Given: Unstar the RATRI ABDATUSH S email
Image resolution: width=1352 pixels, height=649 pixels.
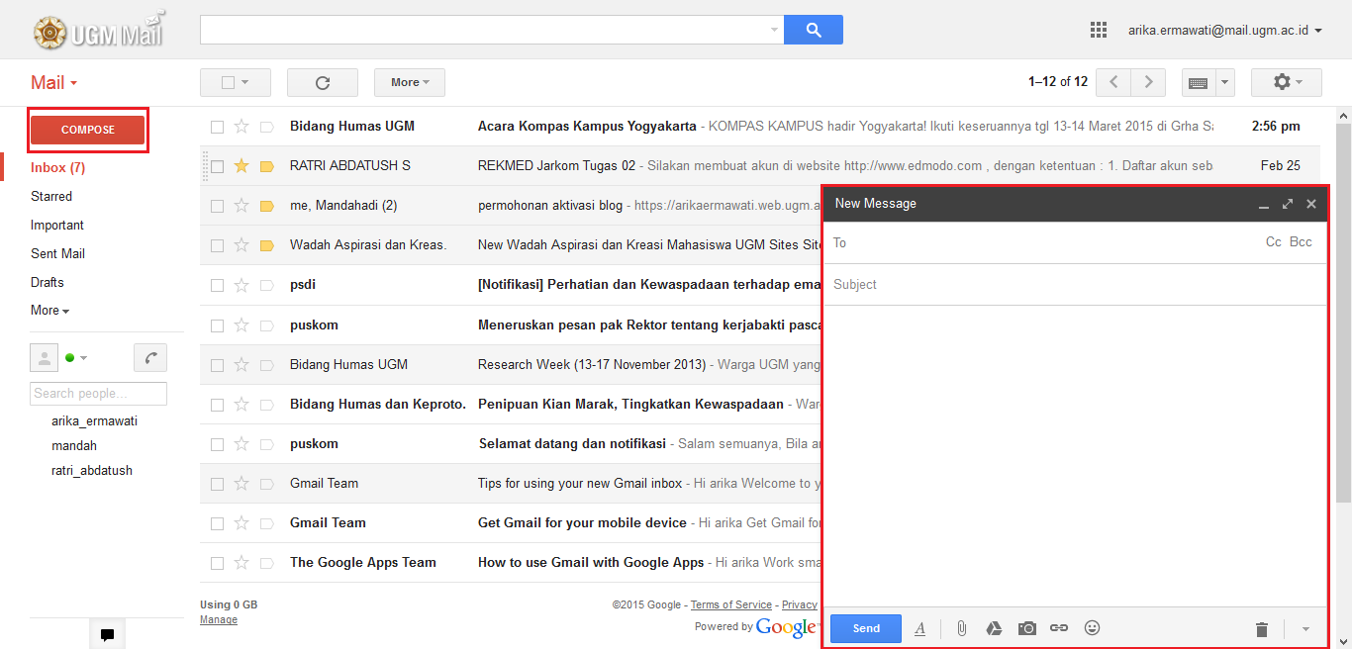Looking at the screenshot, I should (241, 166).
